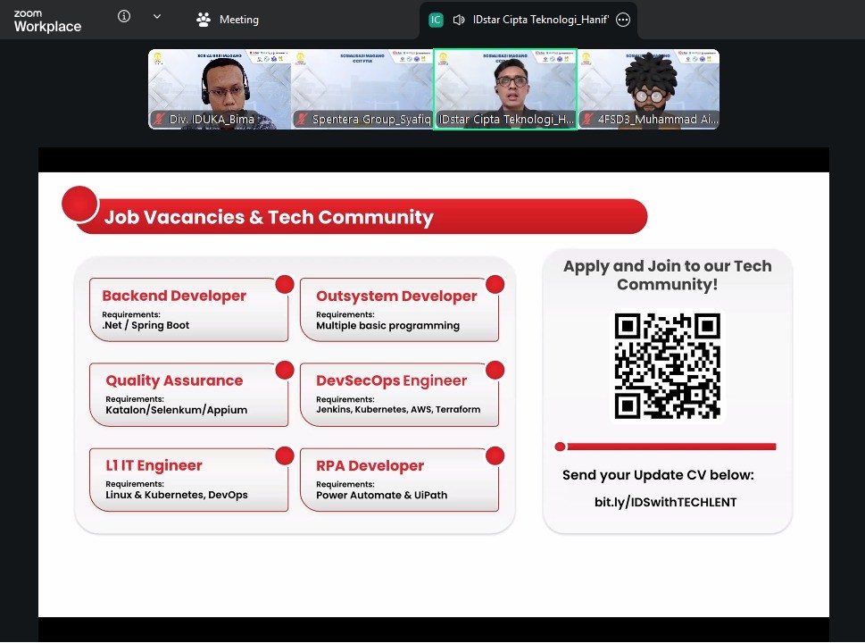Click the QR code on the slide
The width and height of the screenshot is (865, 643).
tap(668, 366)
